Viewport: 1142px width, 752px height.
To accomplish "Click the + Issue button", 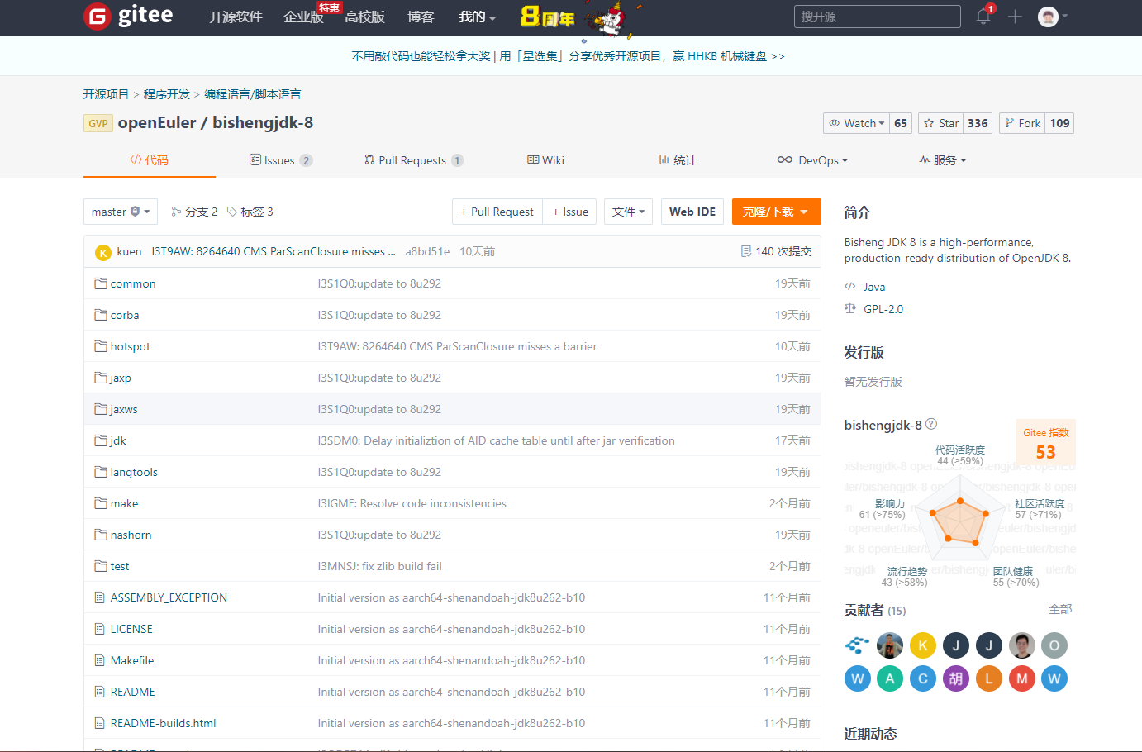I will pyautogui.click(x=570, y=212).
